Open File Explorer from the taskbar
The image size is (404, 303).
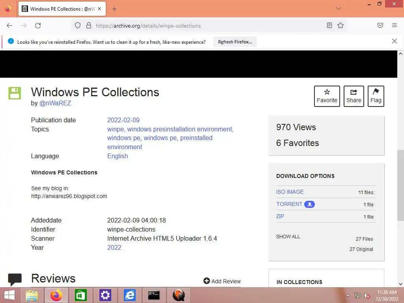pyautogui.click(x=32, y=295)
